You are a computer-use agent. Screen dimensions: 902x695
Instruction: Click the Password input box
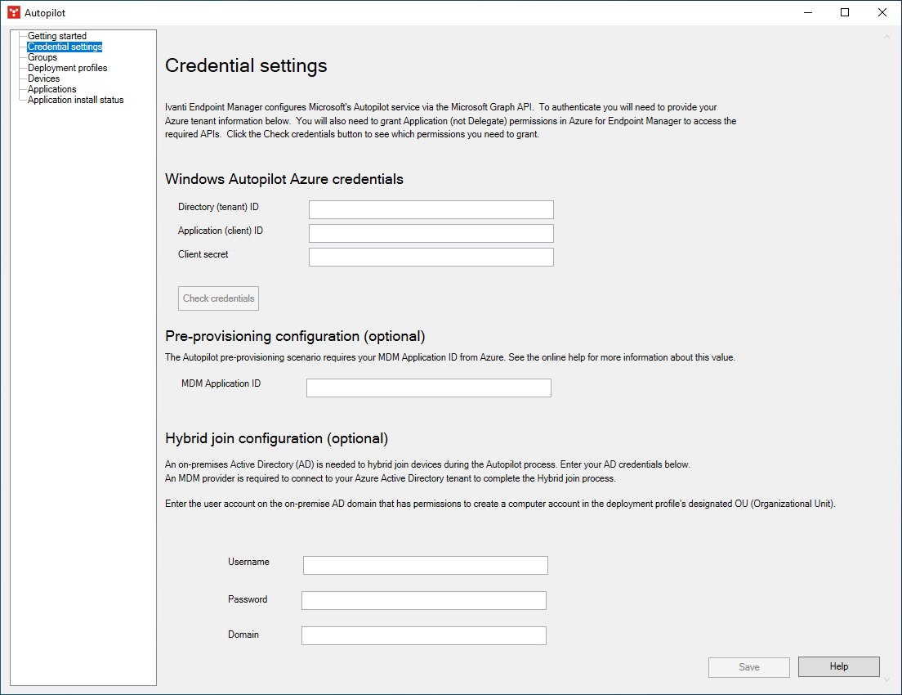point(423,600)
